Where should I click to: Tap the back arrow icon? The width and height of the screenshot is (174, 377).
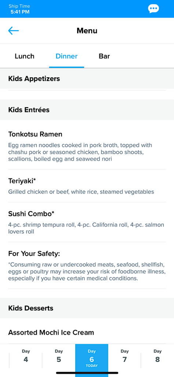14,31
